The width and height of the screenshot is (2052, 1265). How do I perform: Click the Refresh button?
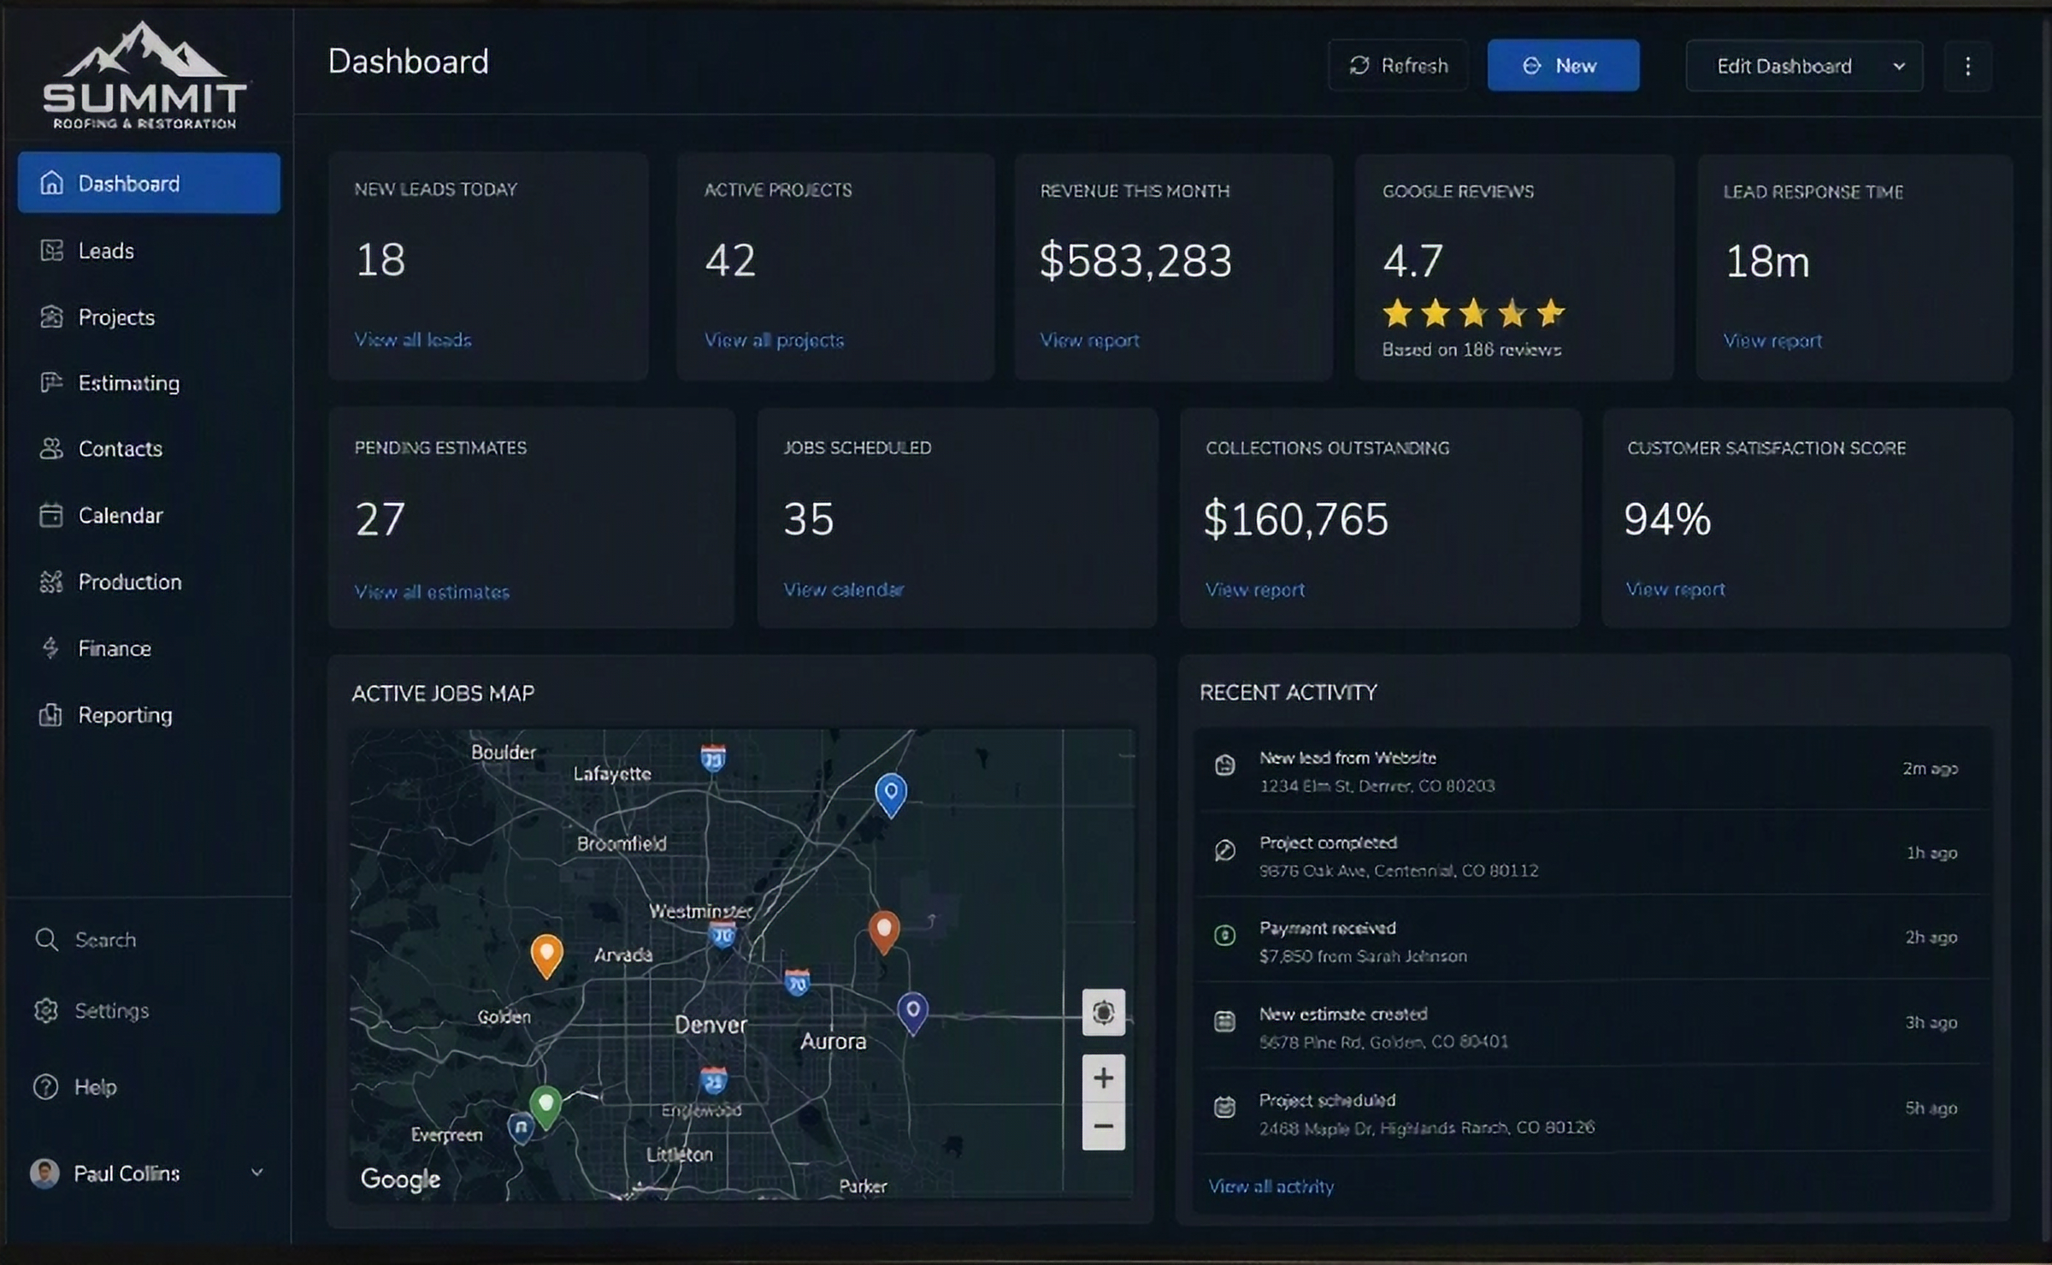[1398, 66]
